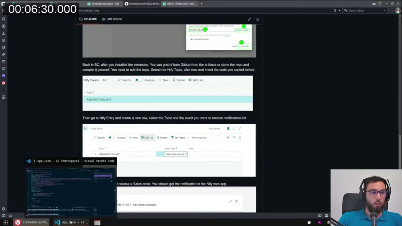Confirm notification with the checkmark icon
Viewport: 402px width, 226px height.
230,201
